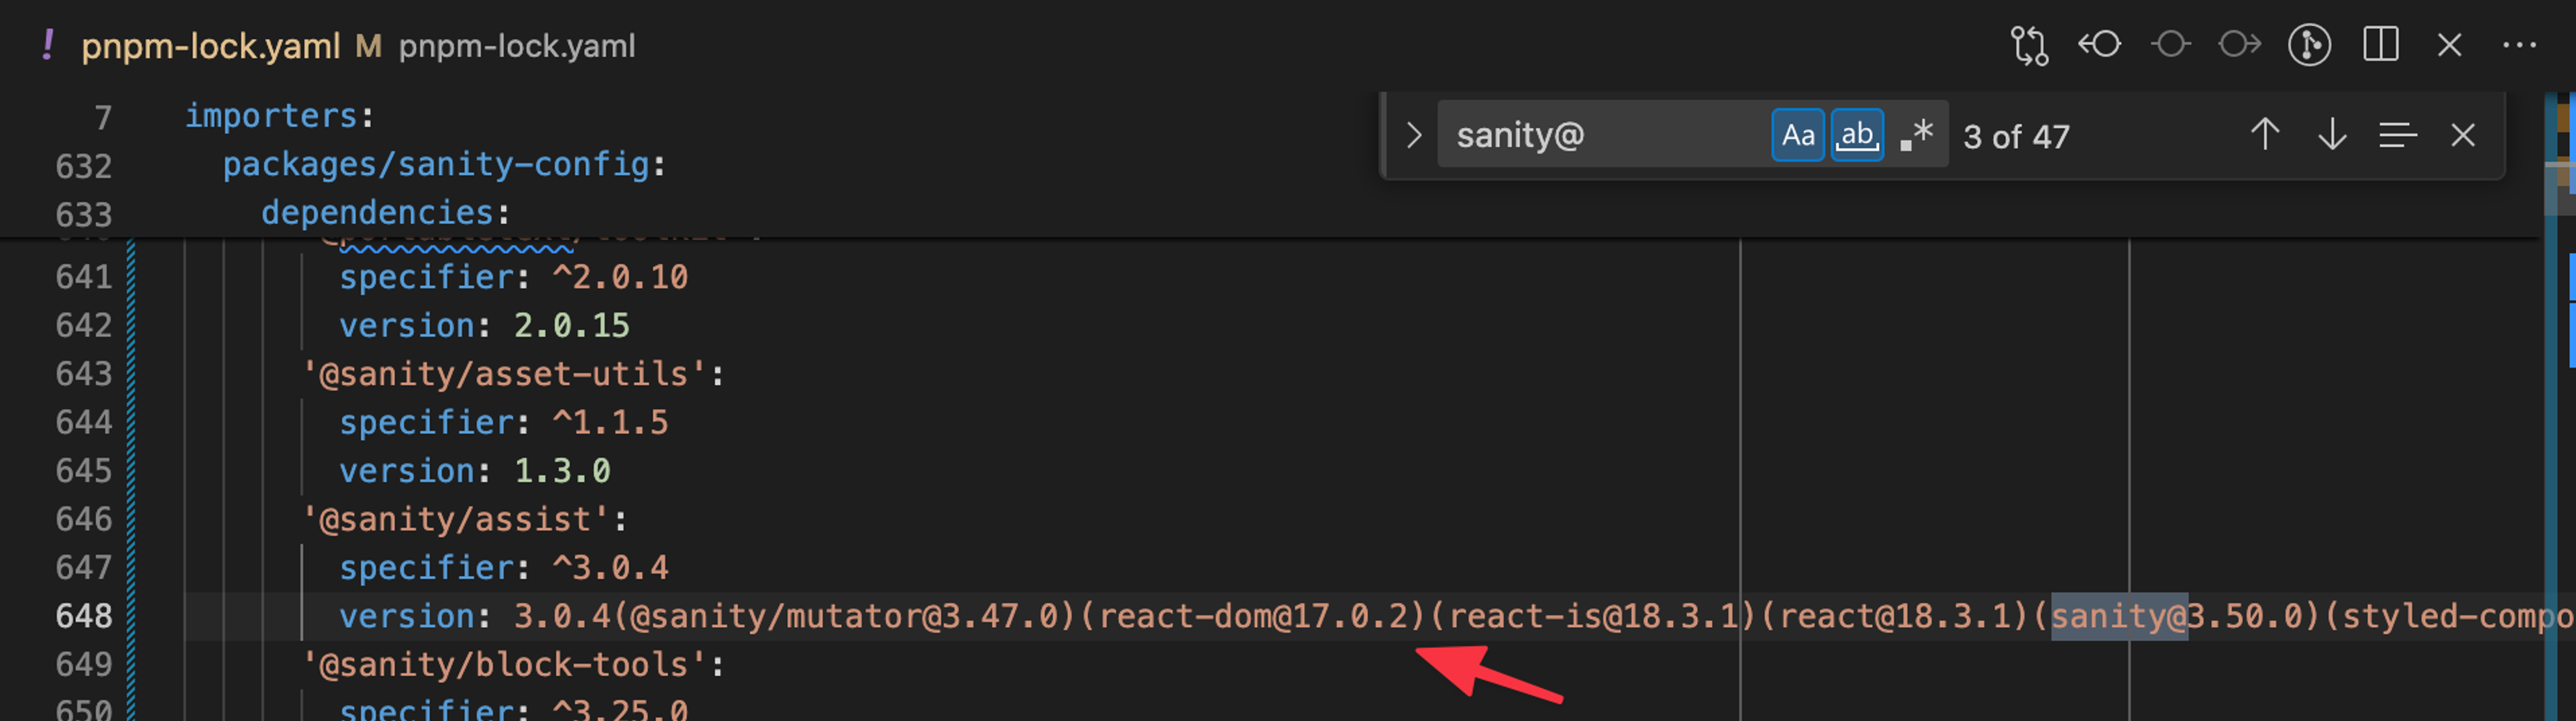Go to previous change with arrow icon
Image resolution: width=2576 pixels, height=721 pixels.
[x=2099, y=44]
